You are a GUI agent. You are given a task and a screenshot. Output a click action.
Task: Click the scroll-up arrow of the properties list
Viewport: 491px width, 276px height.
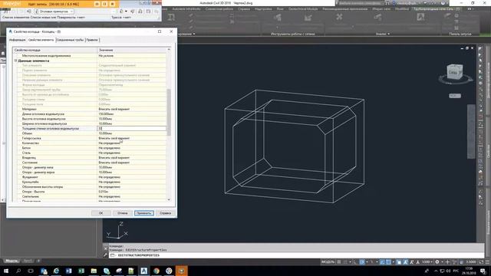(x=169, y=50)
